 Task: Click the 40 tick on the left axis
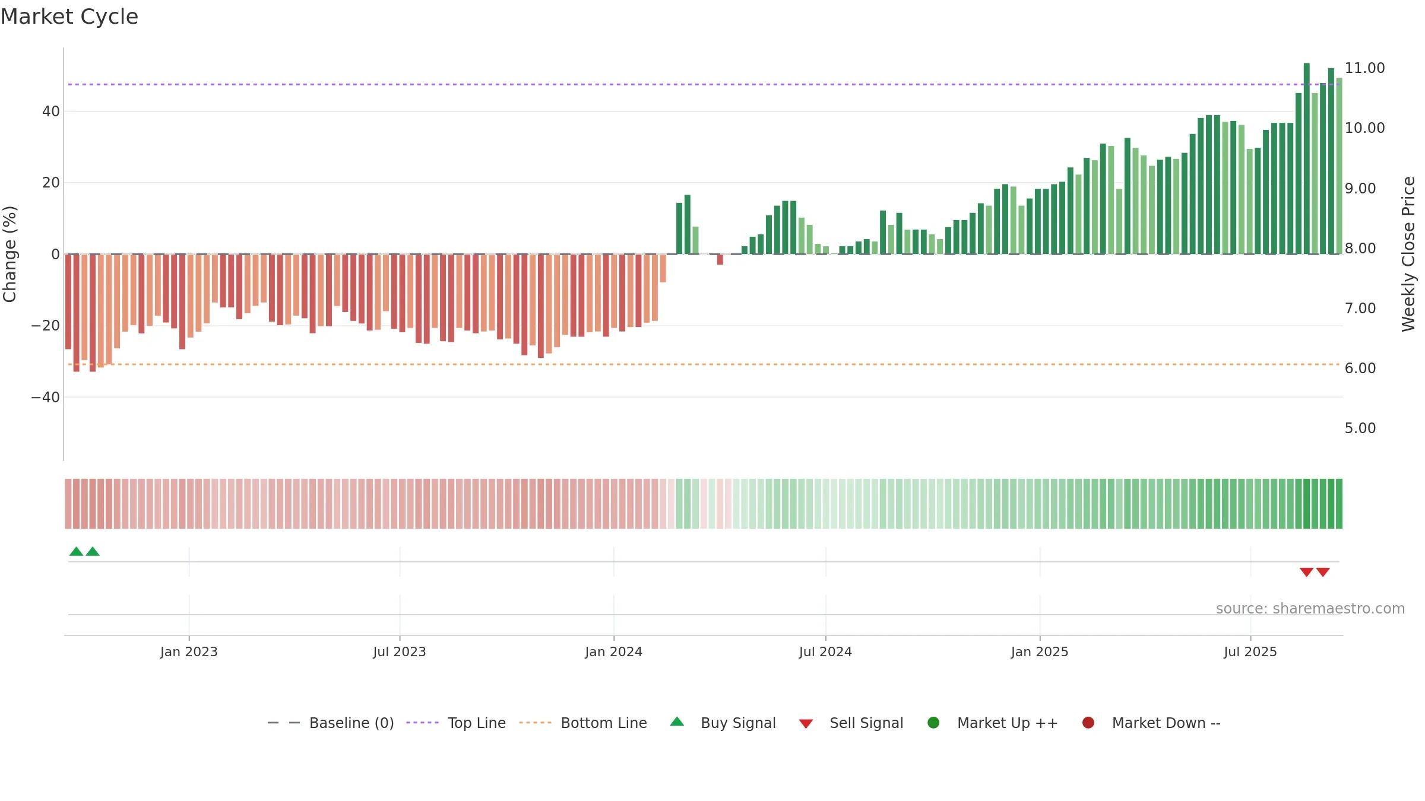(x=51, y=112)
